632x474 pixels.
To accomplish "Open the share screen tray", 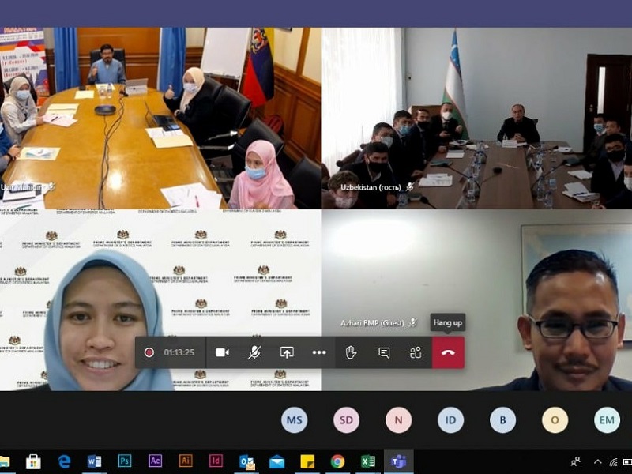I will point(287,352).
